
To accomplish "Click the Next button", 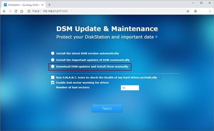I will [x=107, y=108].
